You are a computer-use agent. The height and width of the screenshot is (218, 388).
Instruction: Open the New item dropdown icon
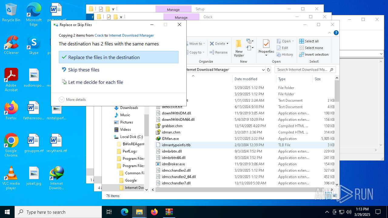[250, 41]
